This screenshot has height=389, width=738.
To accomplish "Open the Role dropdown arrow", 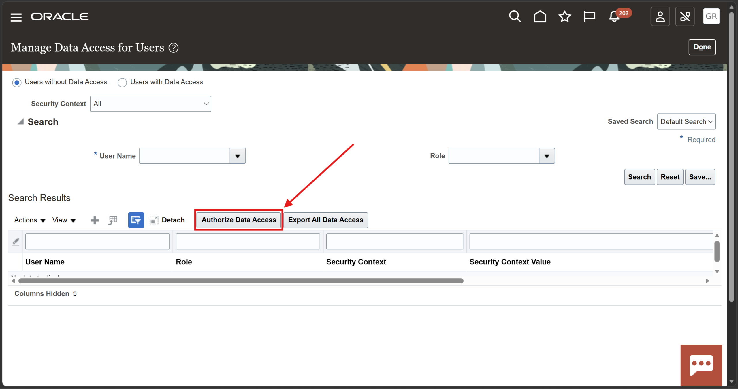I will 547,156.
